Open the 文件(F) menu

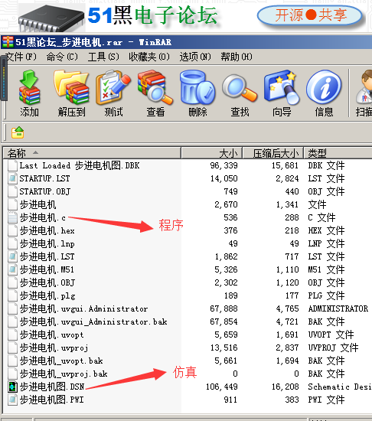point(21,57)
